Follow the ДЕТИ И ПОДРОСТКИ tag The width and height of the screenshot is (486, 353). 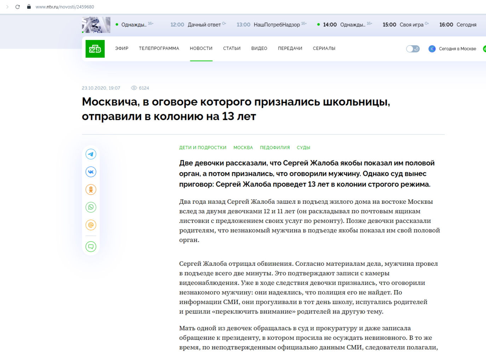(203, 148)
